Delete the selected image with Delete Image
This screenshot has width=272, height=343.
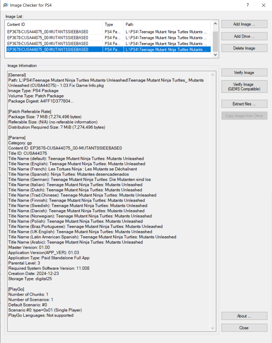pyautogui.click(x=244, y=48)
